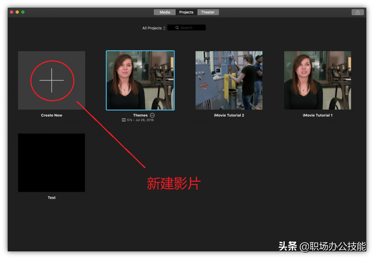Switch to the Media tab
This screenshot has height=259, width=374.
tap(165, 12)
